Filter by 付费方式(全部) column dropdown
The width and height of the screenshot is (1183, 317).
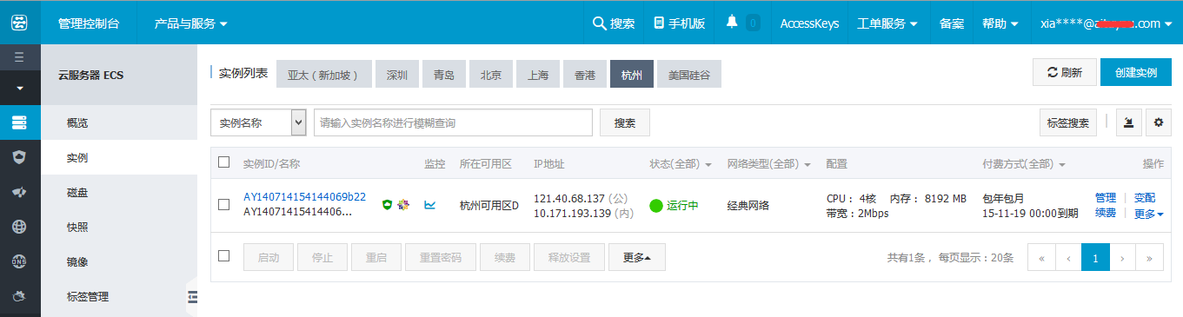[1024, 163]
